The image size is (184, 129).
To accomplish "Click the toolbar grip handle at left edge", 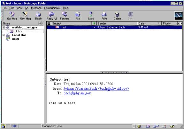I will tap(2, 16).
